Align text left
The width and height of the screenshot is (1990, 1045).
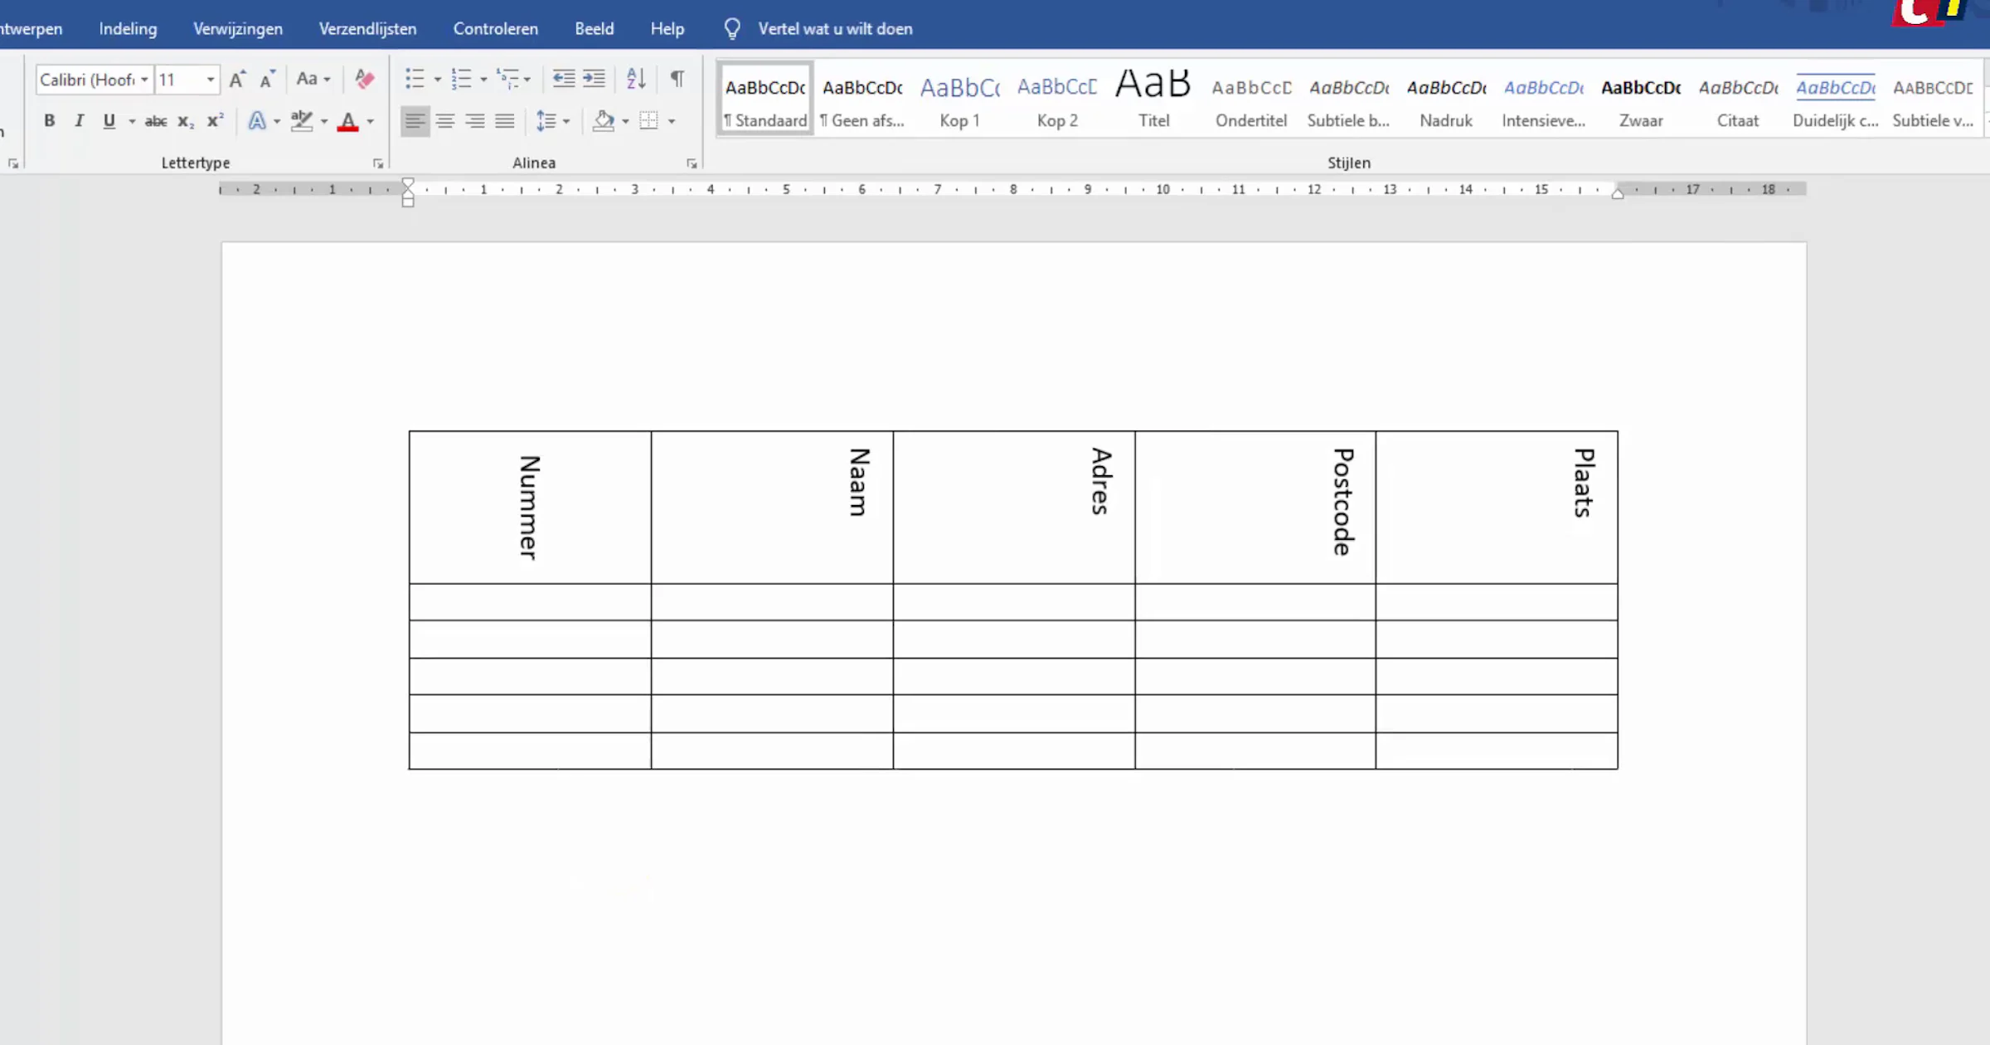[415, 121]
